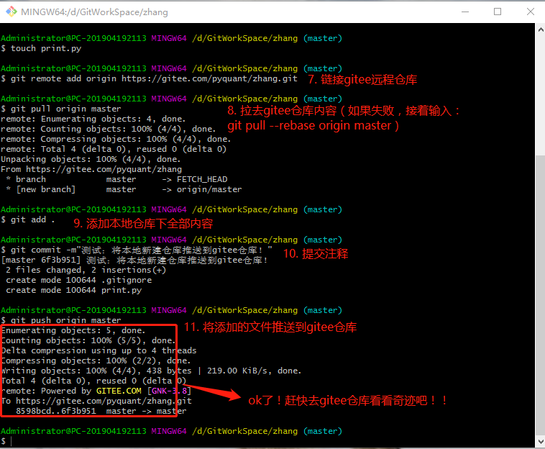This screenshot has width=545, height=449.
Task: Click the Git Bash icon in title bar
Action: [x=11, y=12]
